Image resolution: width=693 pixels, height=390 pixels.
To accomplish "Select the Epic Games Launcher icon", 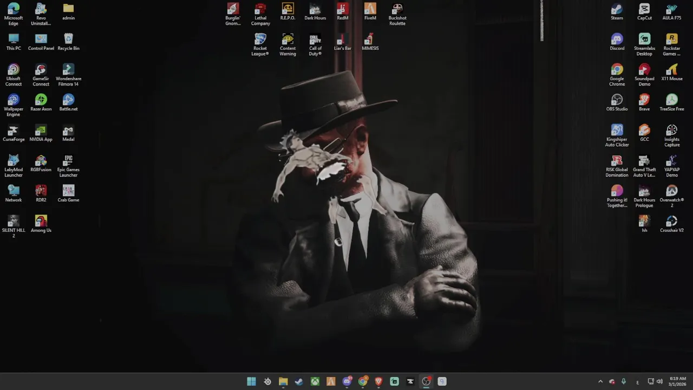I will 68,166.
